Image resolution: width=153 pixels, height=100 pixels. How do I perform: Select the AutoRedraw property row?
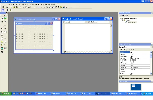[135, 56]
